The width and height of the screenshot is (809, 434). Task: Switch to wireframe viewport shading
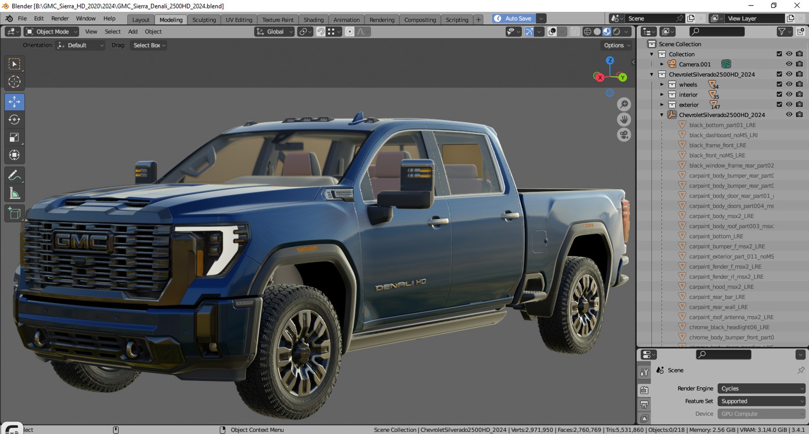tap(587, 32)
